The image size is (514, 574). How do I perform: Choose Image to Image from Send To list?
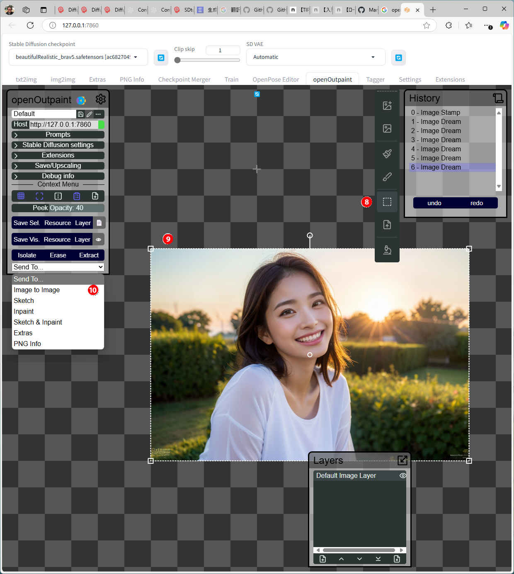(37, 290)
